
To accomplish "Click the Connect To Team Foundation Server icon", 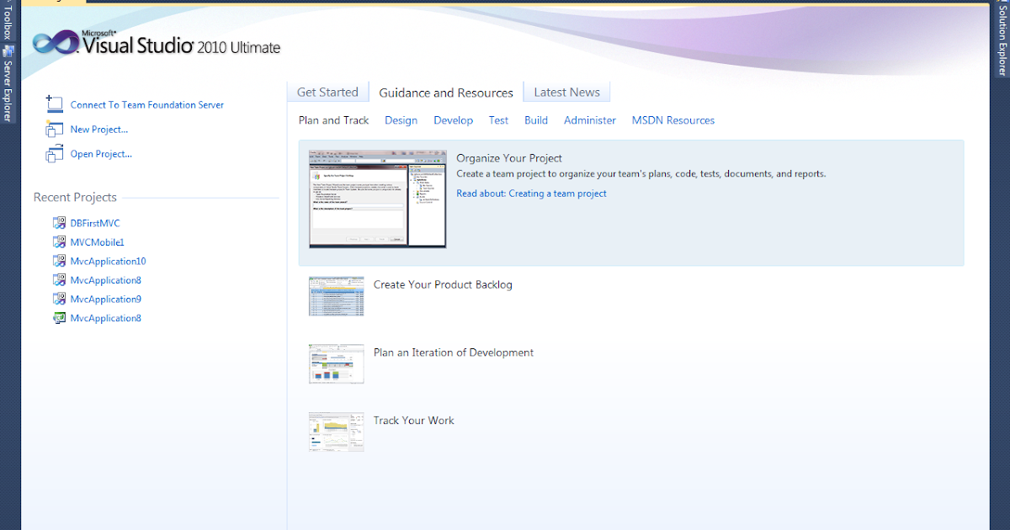I will pyautogui.click(x=54, y=103).
